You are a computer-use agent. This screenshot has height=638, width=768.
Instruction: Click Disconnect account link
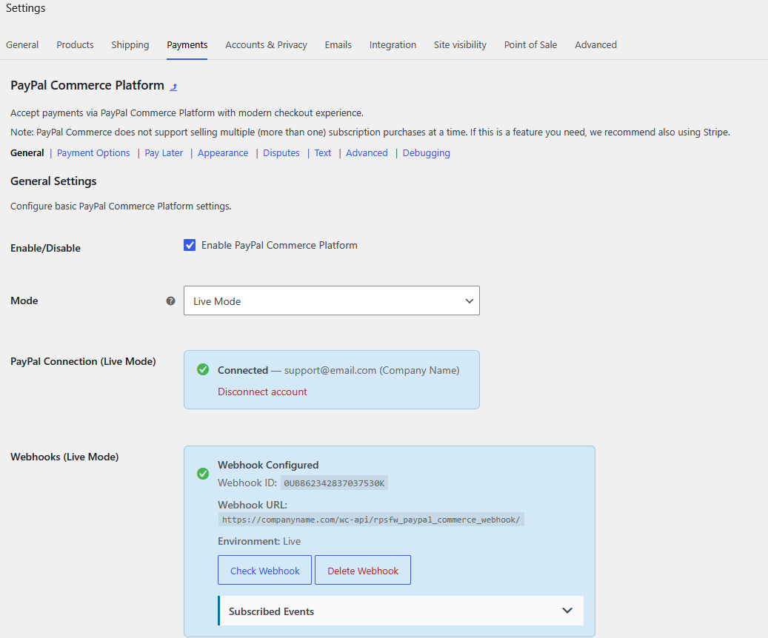coord(262,392)
